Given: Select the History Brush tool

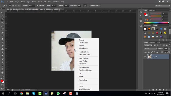Looking at the screenshot, I should [x=2, y=42].
